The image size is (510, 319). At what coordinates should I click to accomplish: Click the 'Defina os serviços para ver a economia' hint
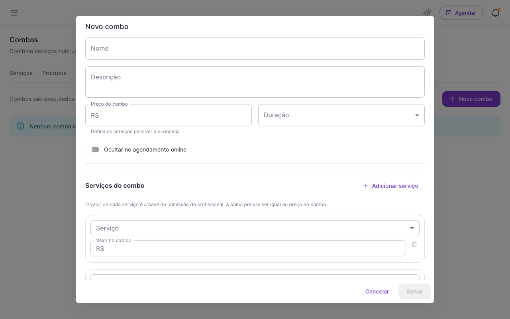[x=135, y=132]
